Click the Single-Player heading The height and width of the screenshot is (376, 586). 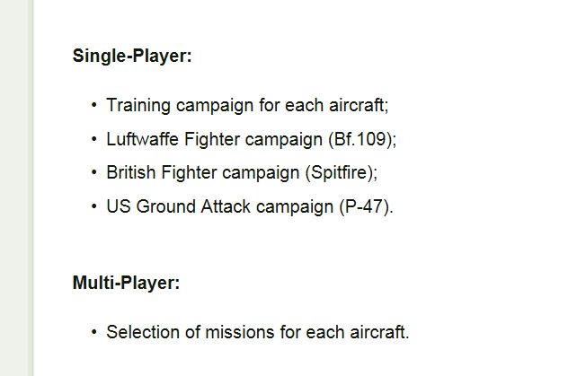132,57
